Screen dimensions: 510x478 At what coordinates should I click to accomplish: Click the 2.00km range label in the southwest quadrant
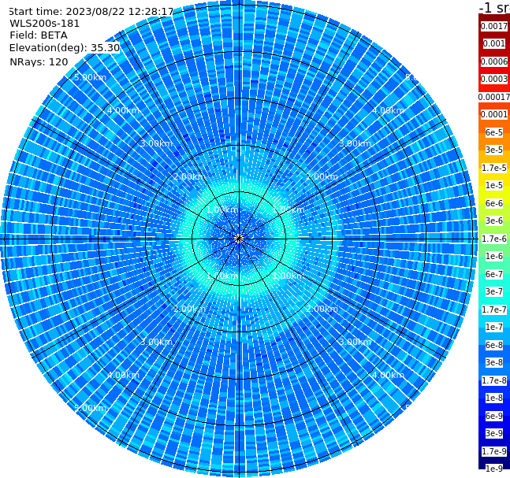click(x=189, y=309)
